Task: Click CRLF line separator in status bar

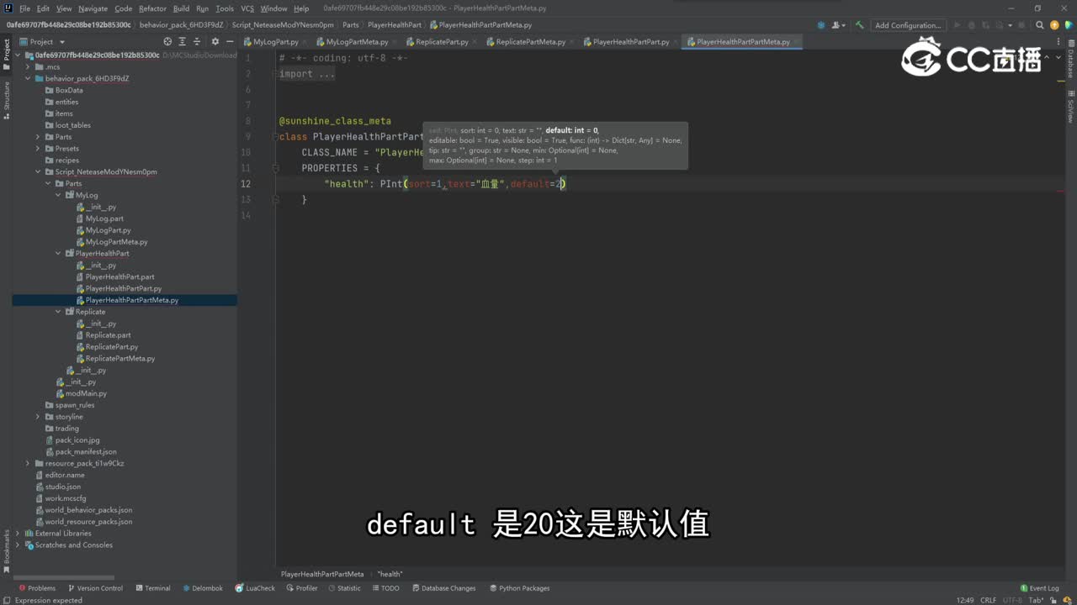Action: (988, 600)
